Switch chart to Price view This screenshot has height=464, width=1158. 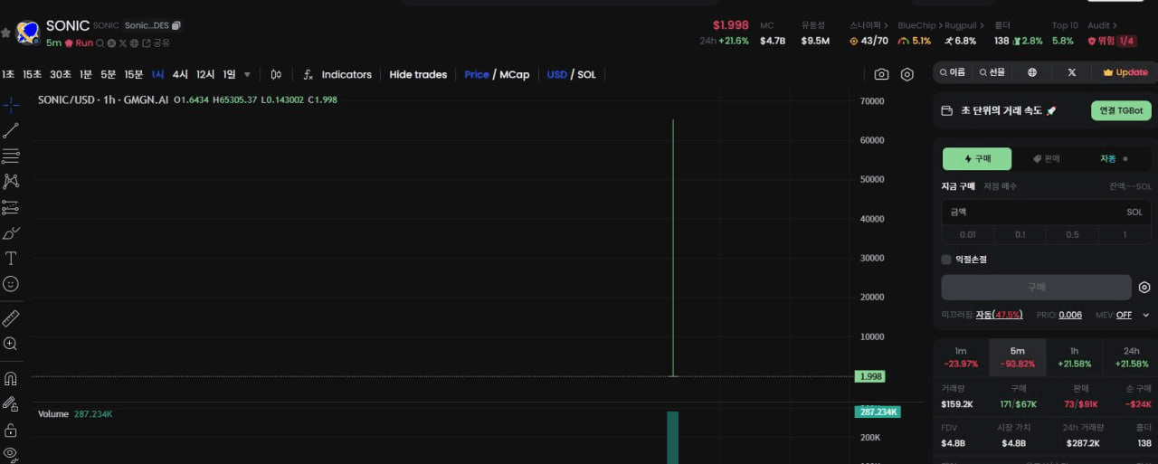click(x=477, y=74)
